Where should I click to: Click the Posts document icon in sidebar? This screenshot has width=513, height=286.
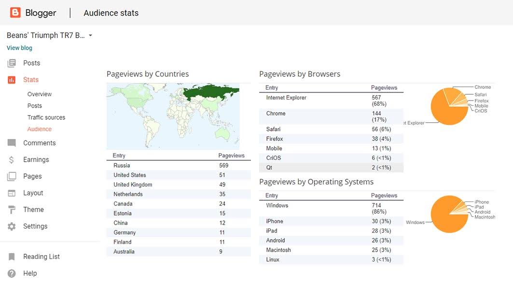tap(12, 63)
